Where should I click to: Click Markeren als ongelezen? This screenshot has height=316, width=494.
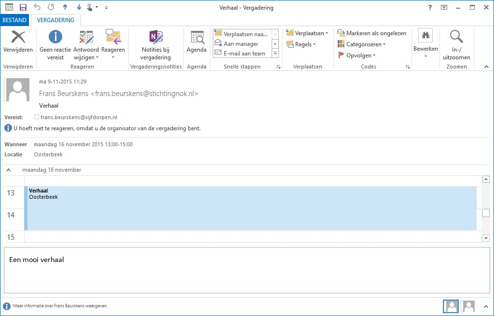tap(371, 33)
